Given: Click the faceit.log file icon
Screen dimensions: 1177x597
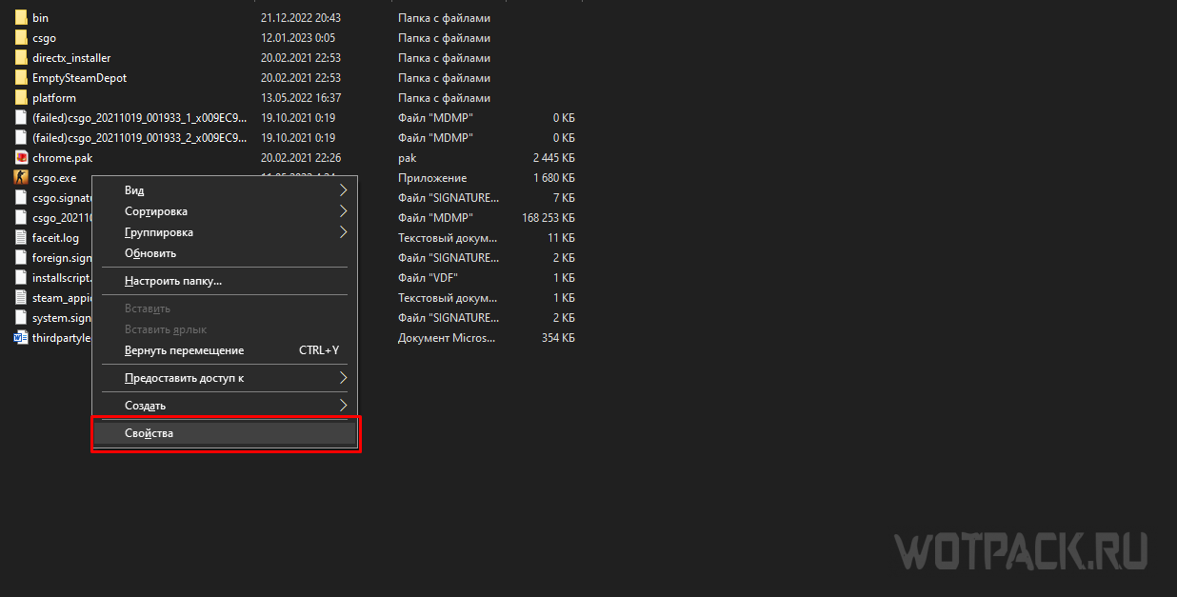Looking at the screenshot, I should (21, 238).
